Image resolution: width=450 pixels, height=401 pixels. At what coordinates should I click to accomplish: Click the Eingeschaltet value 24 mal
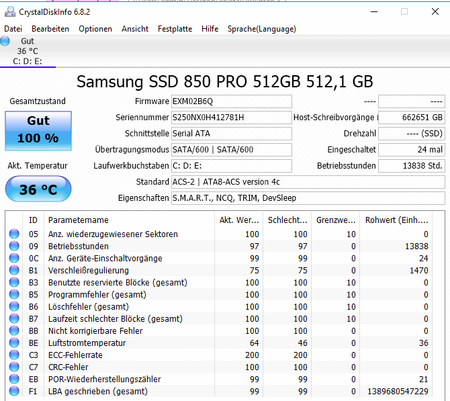click(412, 150)
